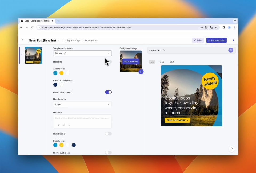Copy caption with the clipboard icon

(x=231, y=50)
